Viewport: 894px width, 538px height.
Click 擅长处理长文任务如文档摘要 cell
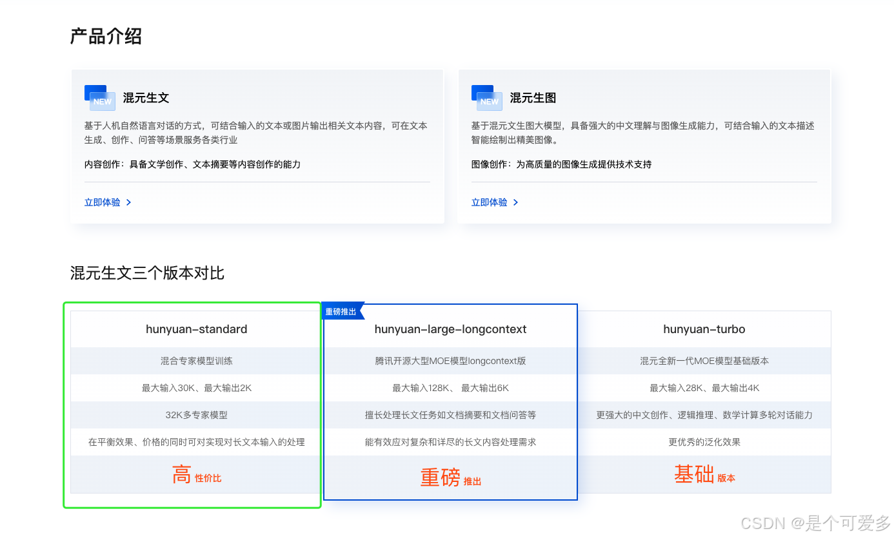point(450,415)
